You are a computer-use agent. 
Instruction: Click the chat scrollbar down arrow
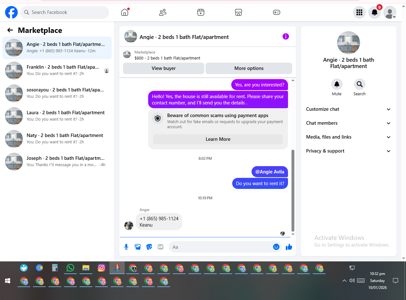click(x=293, y=234)
